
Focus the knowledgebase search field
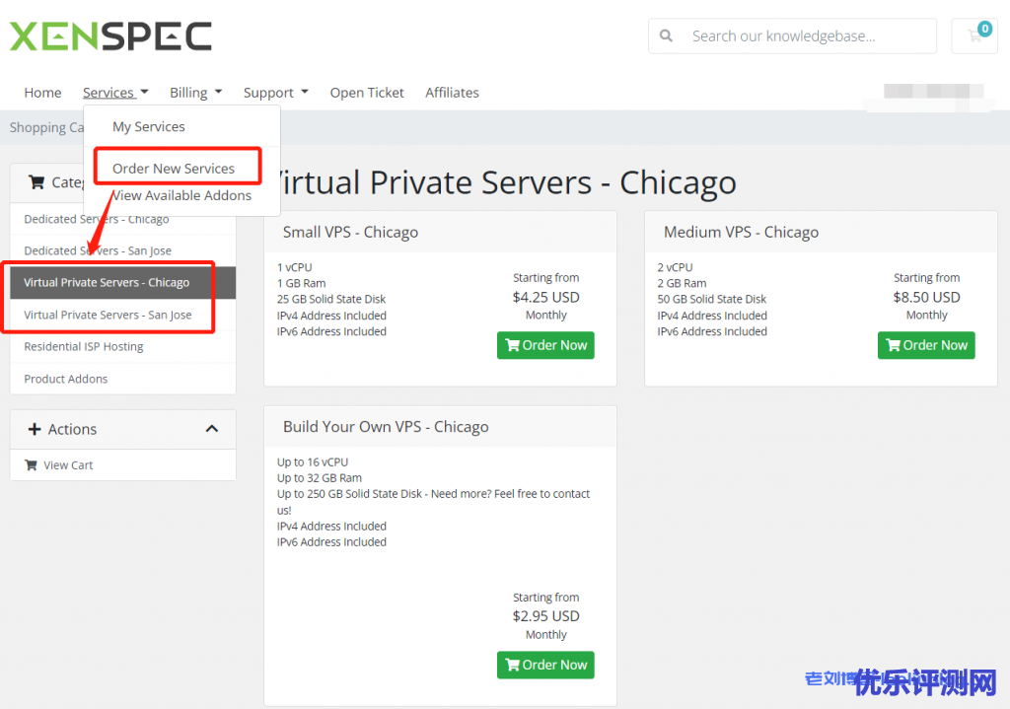(x=792, y=36)
